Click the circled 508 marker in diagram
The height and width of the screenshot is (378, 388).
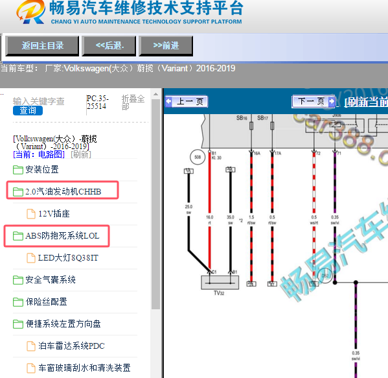pyautogui.click(x=198, y=157)
